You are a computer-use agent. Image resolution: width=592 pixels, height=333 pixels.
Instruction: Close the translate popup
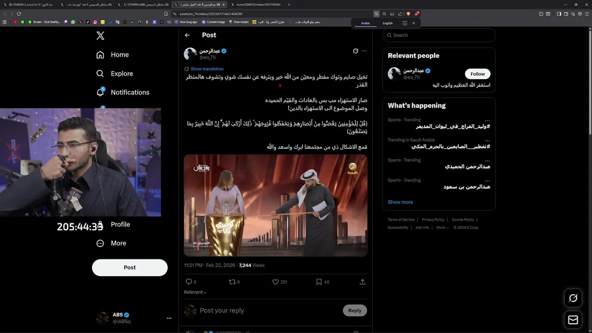click(x=413, y=23)
